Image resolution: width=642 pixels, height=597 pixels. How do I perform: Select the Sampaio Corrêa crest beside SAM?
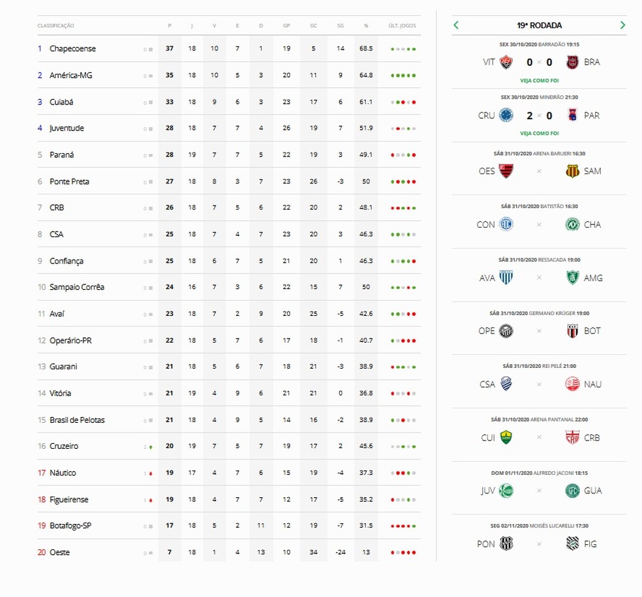[x=572, y=171]
